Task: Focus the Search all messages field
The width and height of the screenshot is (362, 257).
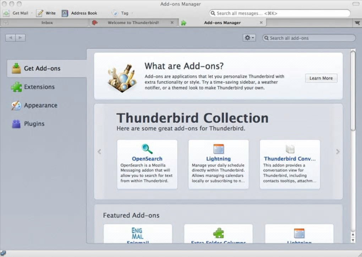Action: [280, 13]
